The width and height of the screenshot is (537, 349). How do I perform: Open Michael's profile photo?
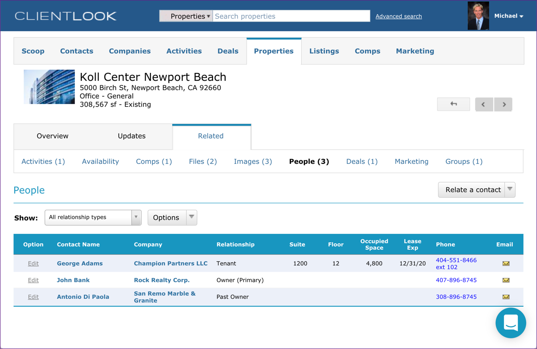tap(478, 16)
